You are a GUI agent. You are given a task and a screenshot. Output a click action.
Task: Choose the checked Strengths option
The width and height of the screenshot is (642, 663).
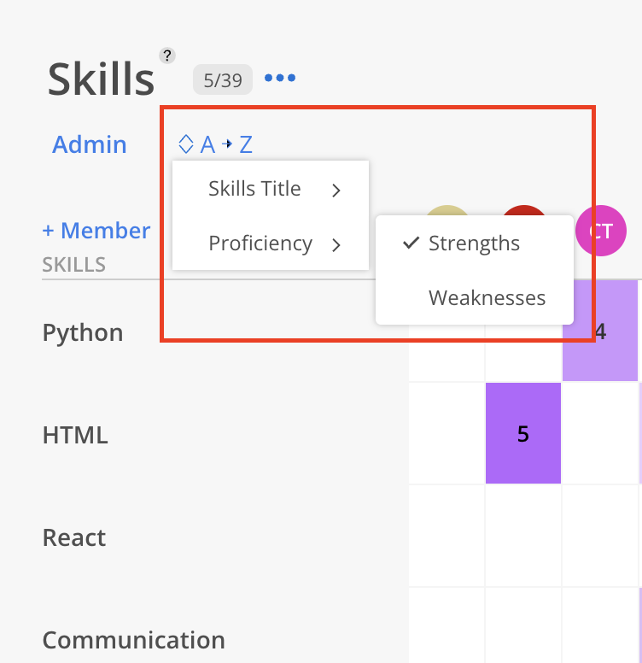[x=474, y=243]
